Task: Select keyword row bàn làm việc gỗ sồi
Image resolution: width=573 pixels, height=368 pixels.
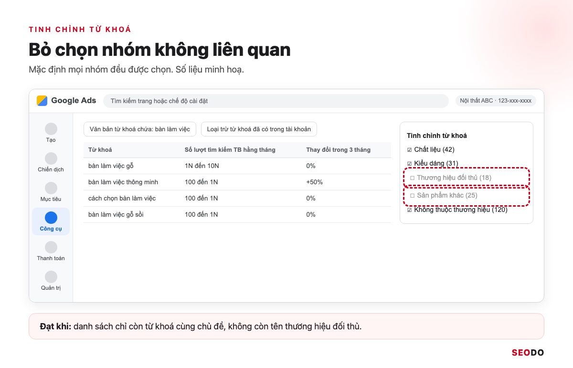Action: tap(237, 215)
